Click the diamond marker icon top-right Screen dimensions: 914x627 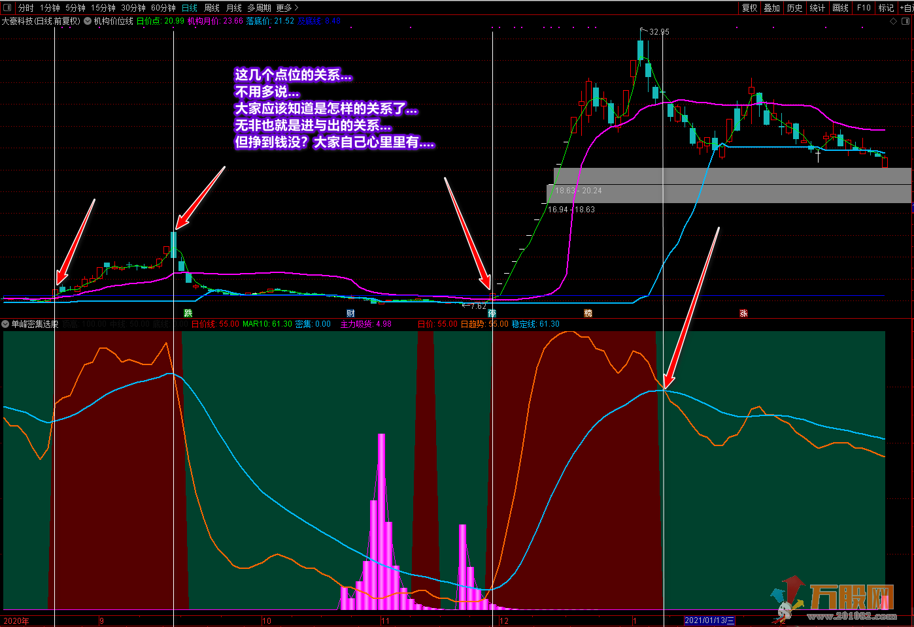click(894, 22)
